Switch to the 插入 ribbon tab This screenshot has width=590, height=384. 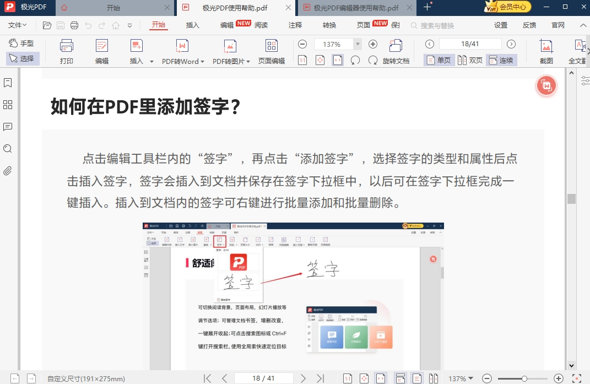coord(193,25)
